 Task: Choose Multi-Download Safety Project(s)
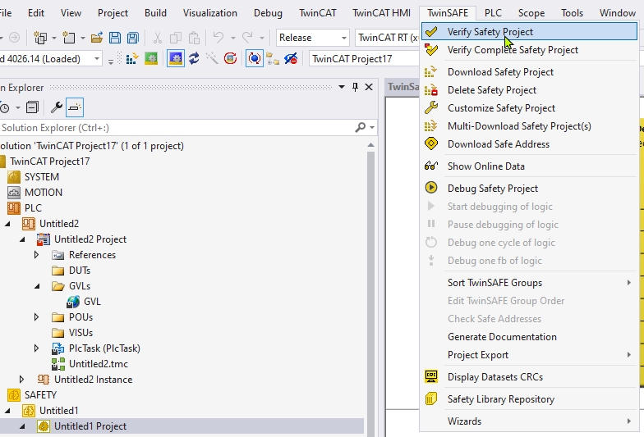pyautogui.click(x=529, y=126)
